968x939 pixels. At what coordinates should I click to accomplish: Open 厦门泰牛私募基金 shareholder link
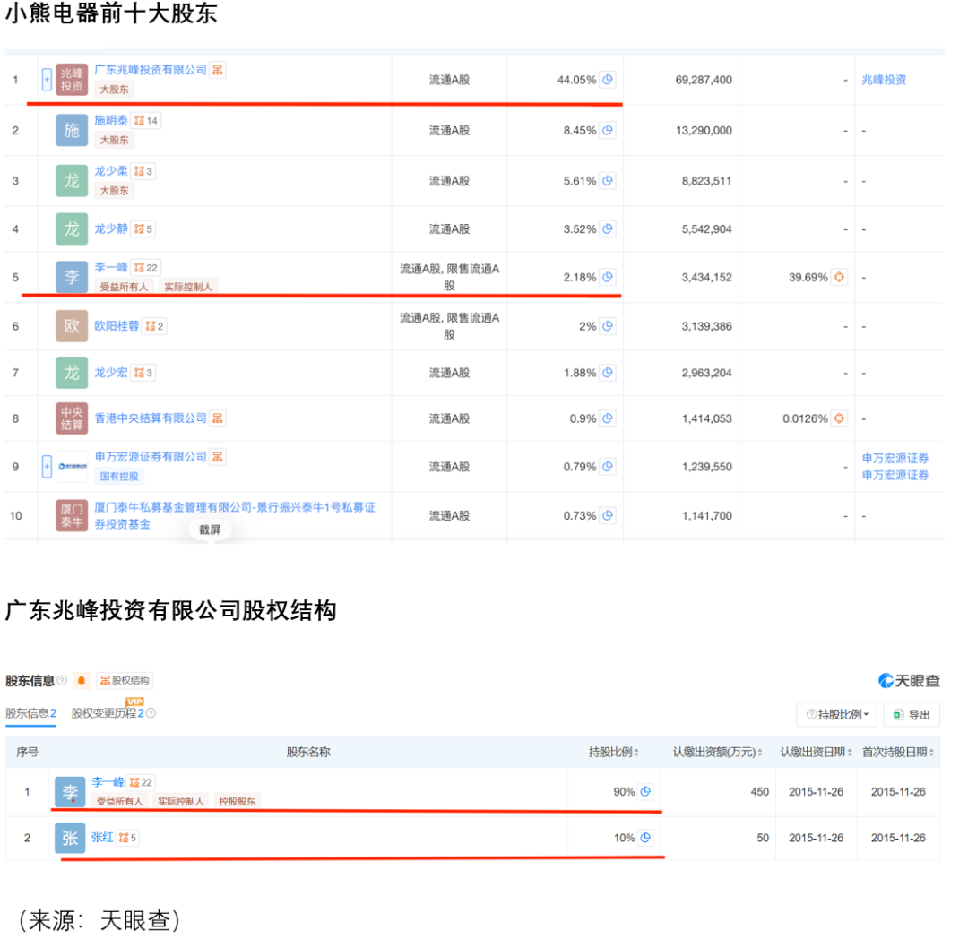tap(235, 515)
